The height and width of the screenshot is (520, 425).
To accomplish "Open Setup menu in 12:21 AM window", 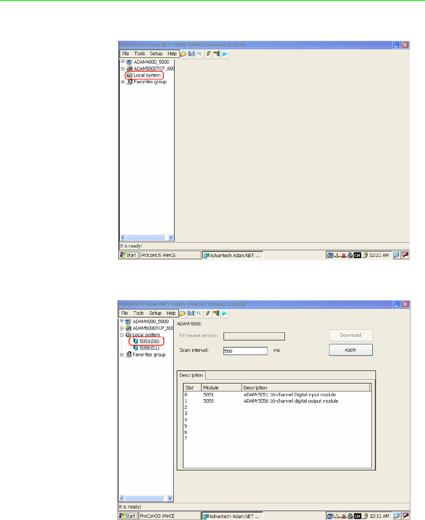I will tap(156, 54).
